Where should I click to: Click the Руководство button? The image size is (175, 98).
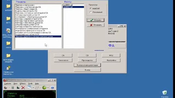coord(87,60)
